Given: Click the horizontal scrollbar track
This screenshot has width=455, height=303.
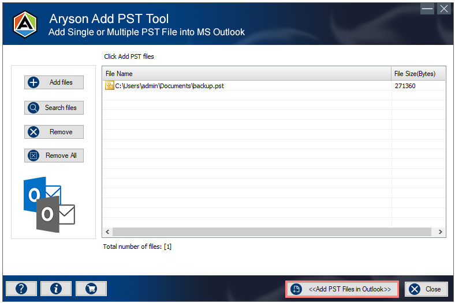Looking at the screenshot, I should (272, 232).
